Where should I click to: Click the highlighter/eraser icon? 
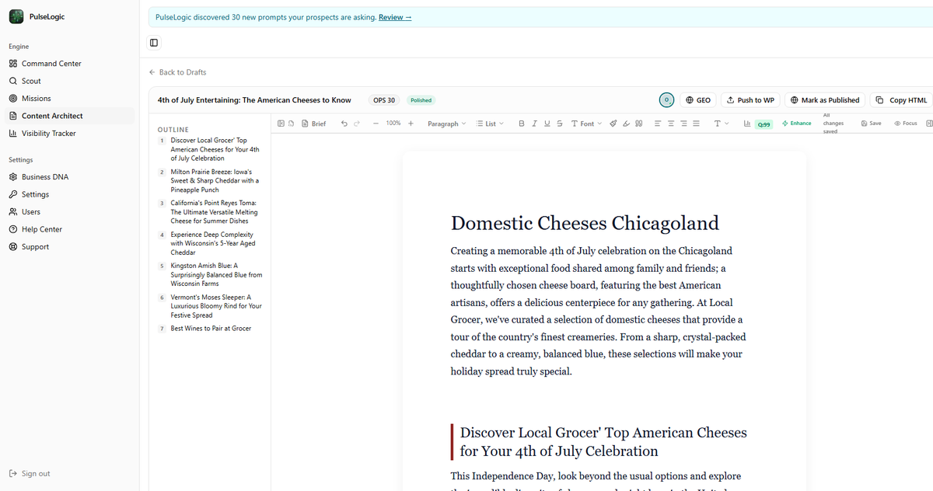click(626, 124)
